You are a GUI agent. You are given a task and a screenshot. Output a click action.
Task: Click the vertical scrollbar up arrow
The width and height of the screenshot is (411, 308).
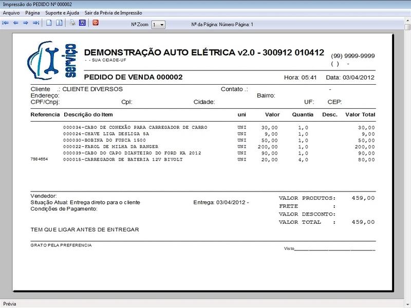(x=407, y=20)
